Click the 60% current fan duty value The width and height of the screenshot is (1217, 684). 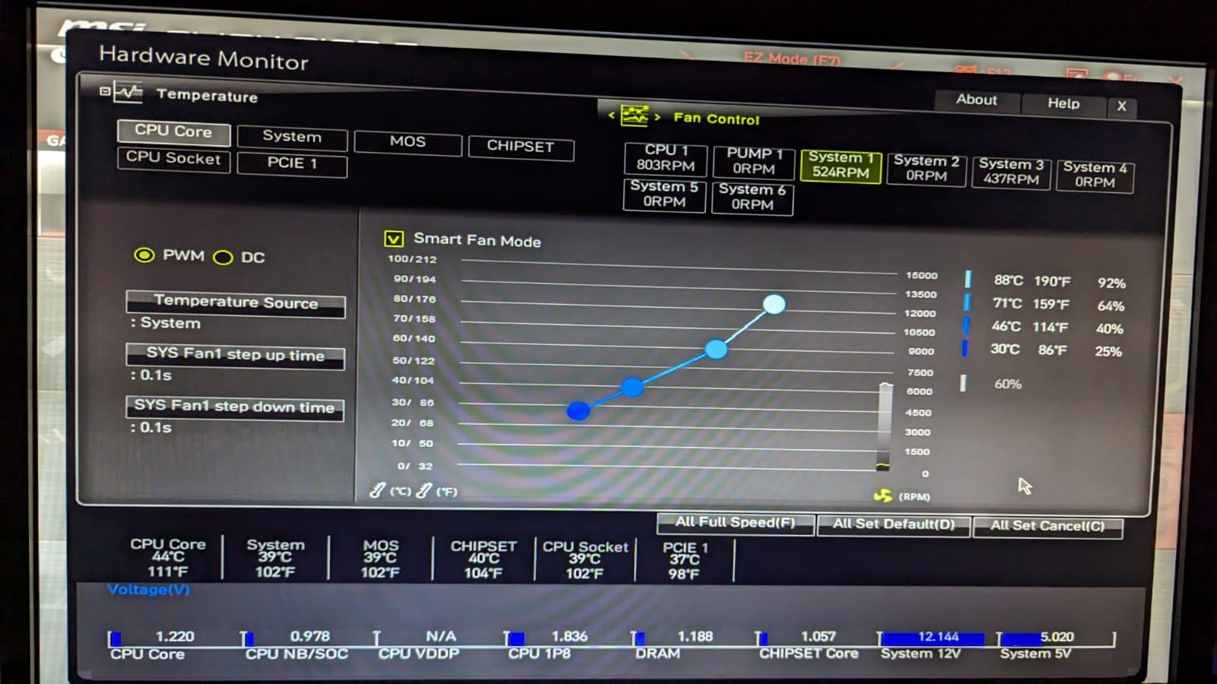(1008, 385)
